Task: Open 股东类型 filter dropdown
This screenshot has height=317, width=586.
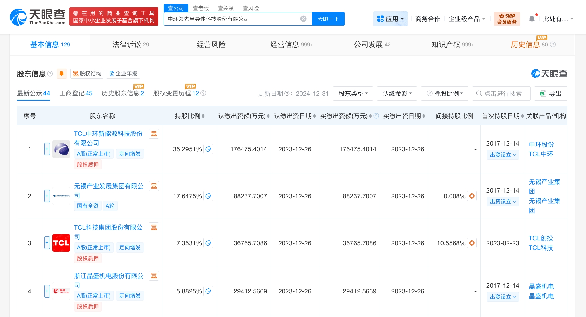Action: tap(353, 93)
